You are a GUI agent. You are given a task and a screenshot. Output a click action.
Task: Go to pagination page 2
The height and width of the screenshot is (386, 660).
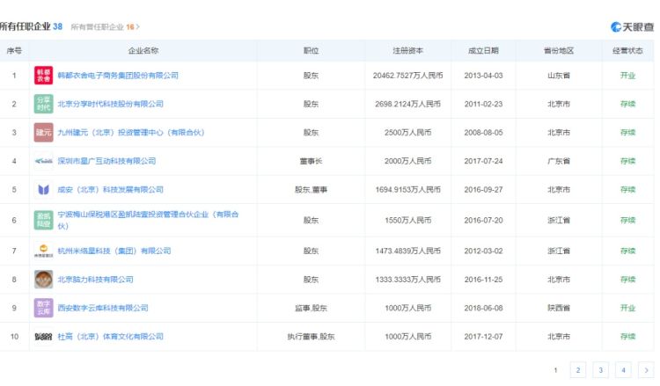[x=578, y=370]
